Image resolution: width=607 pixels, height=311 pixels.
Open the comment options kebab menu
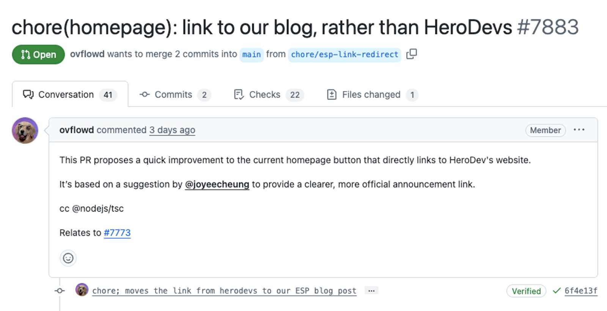(579, 130)
